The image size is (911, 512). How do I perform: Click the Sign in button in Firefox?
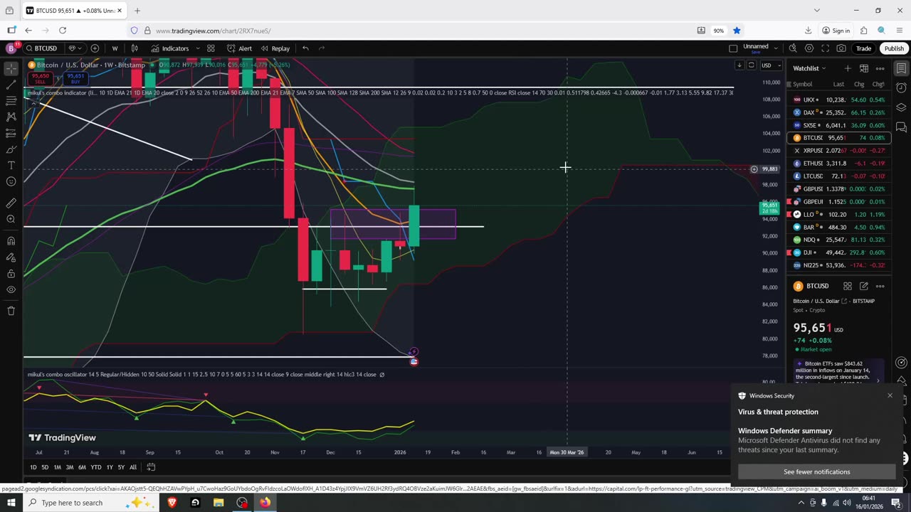point(836,31)
